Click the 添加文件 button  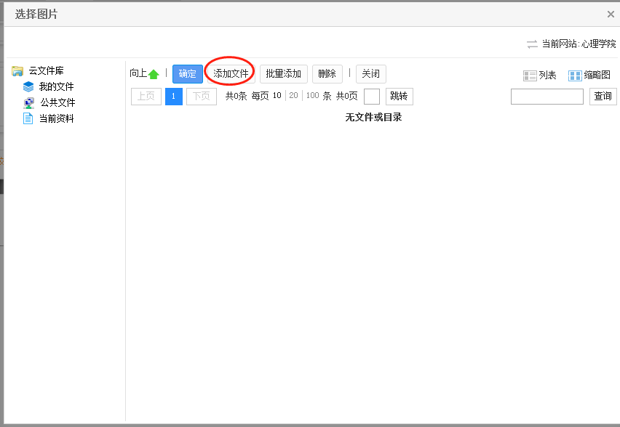tap(231, 74)
